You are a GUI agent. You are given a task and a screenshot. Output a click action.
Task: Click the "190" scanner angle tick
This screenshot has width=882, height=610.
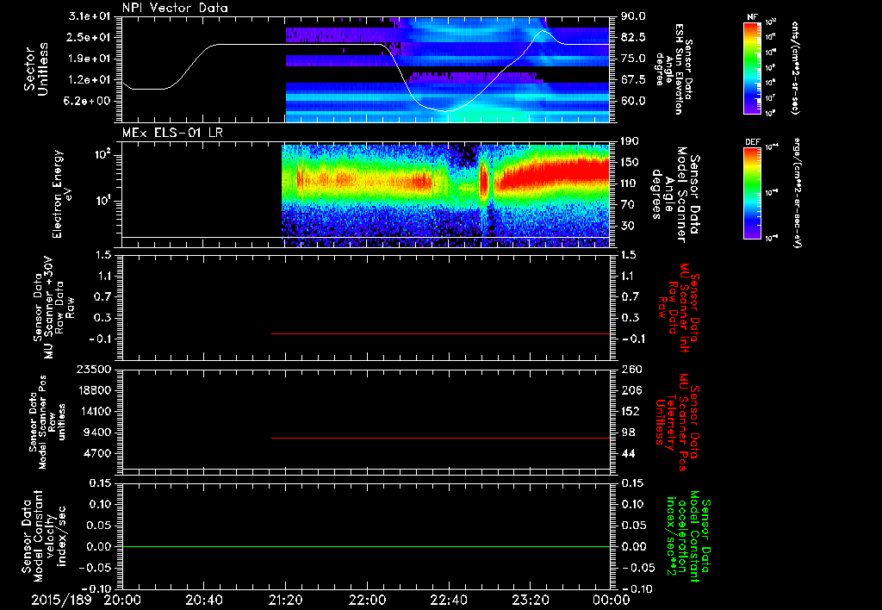630,141
